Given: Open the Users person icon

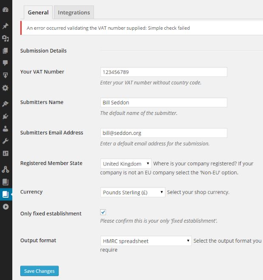Looking at the screenshot, I should 6,129.
